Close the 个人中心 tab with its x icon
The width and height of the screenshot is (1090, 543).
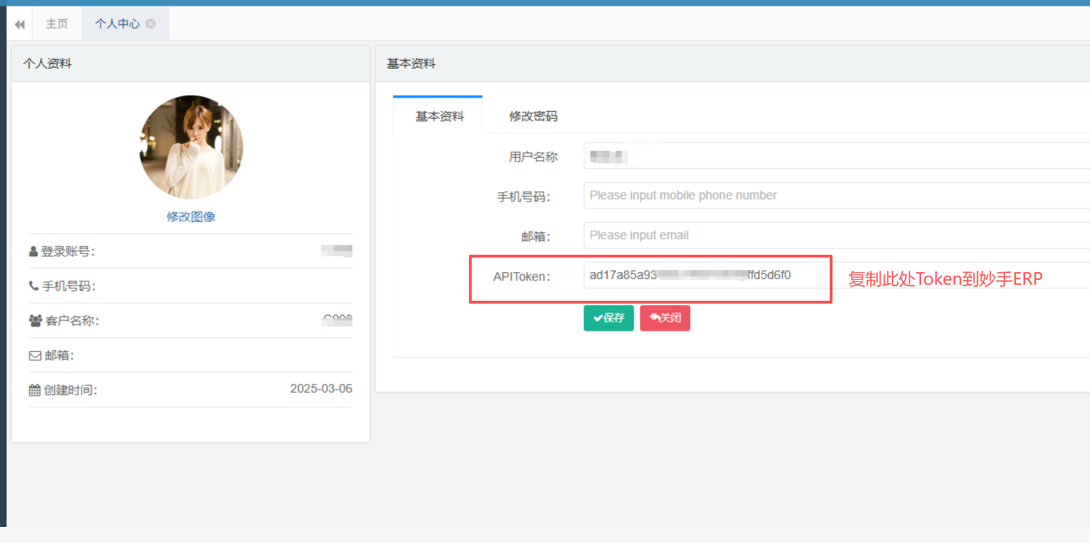151,24
